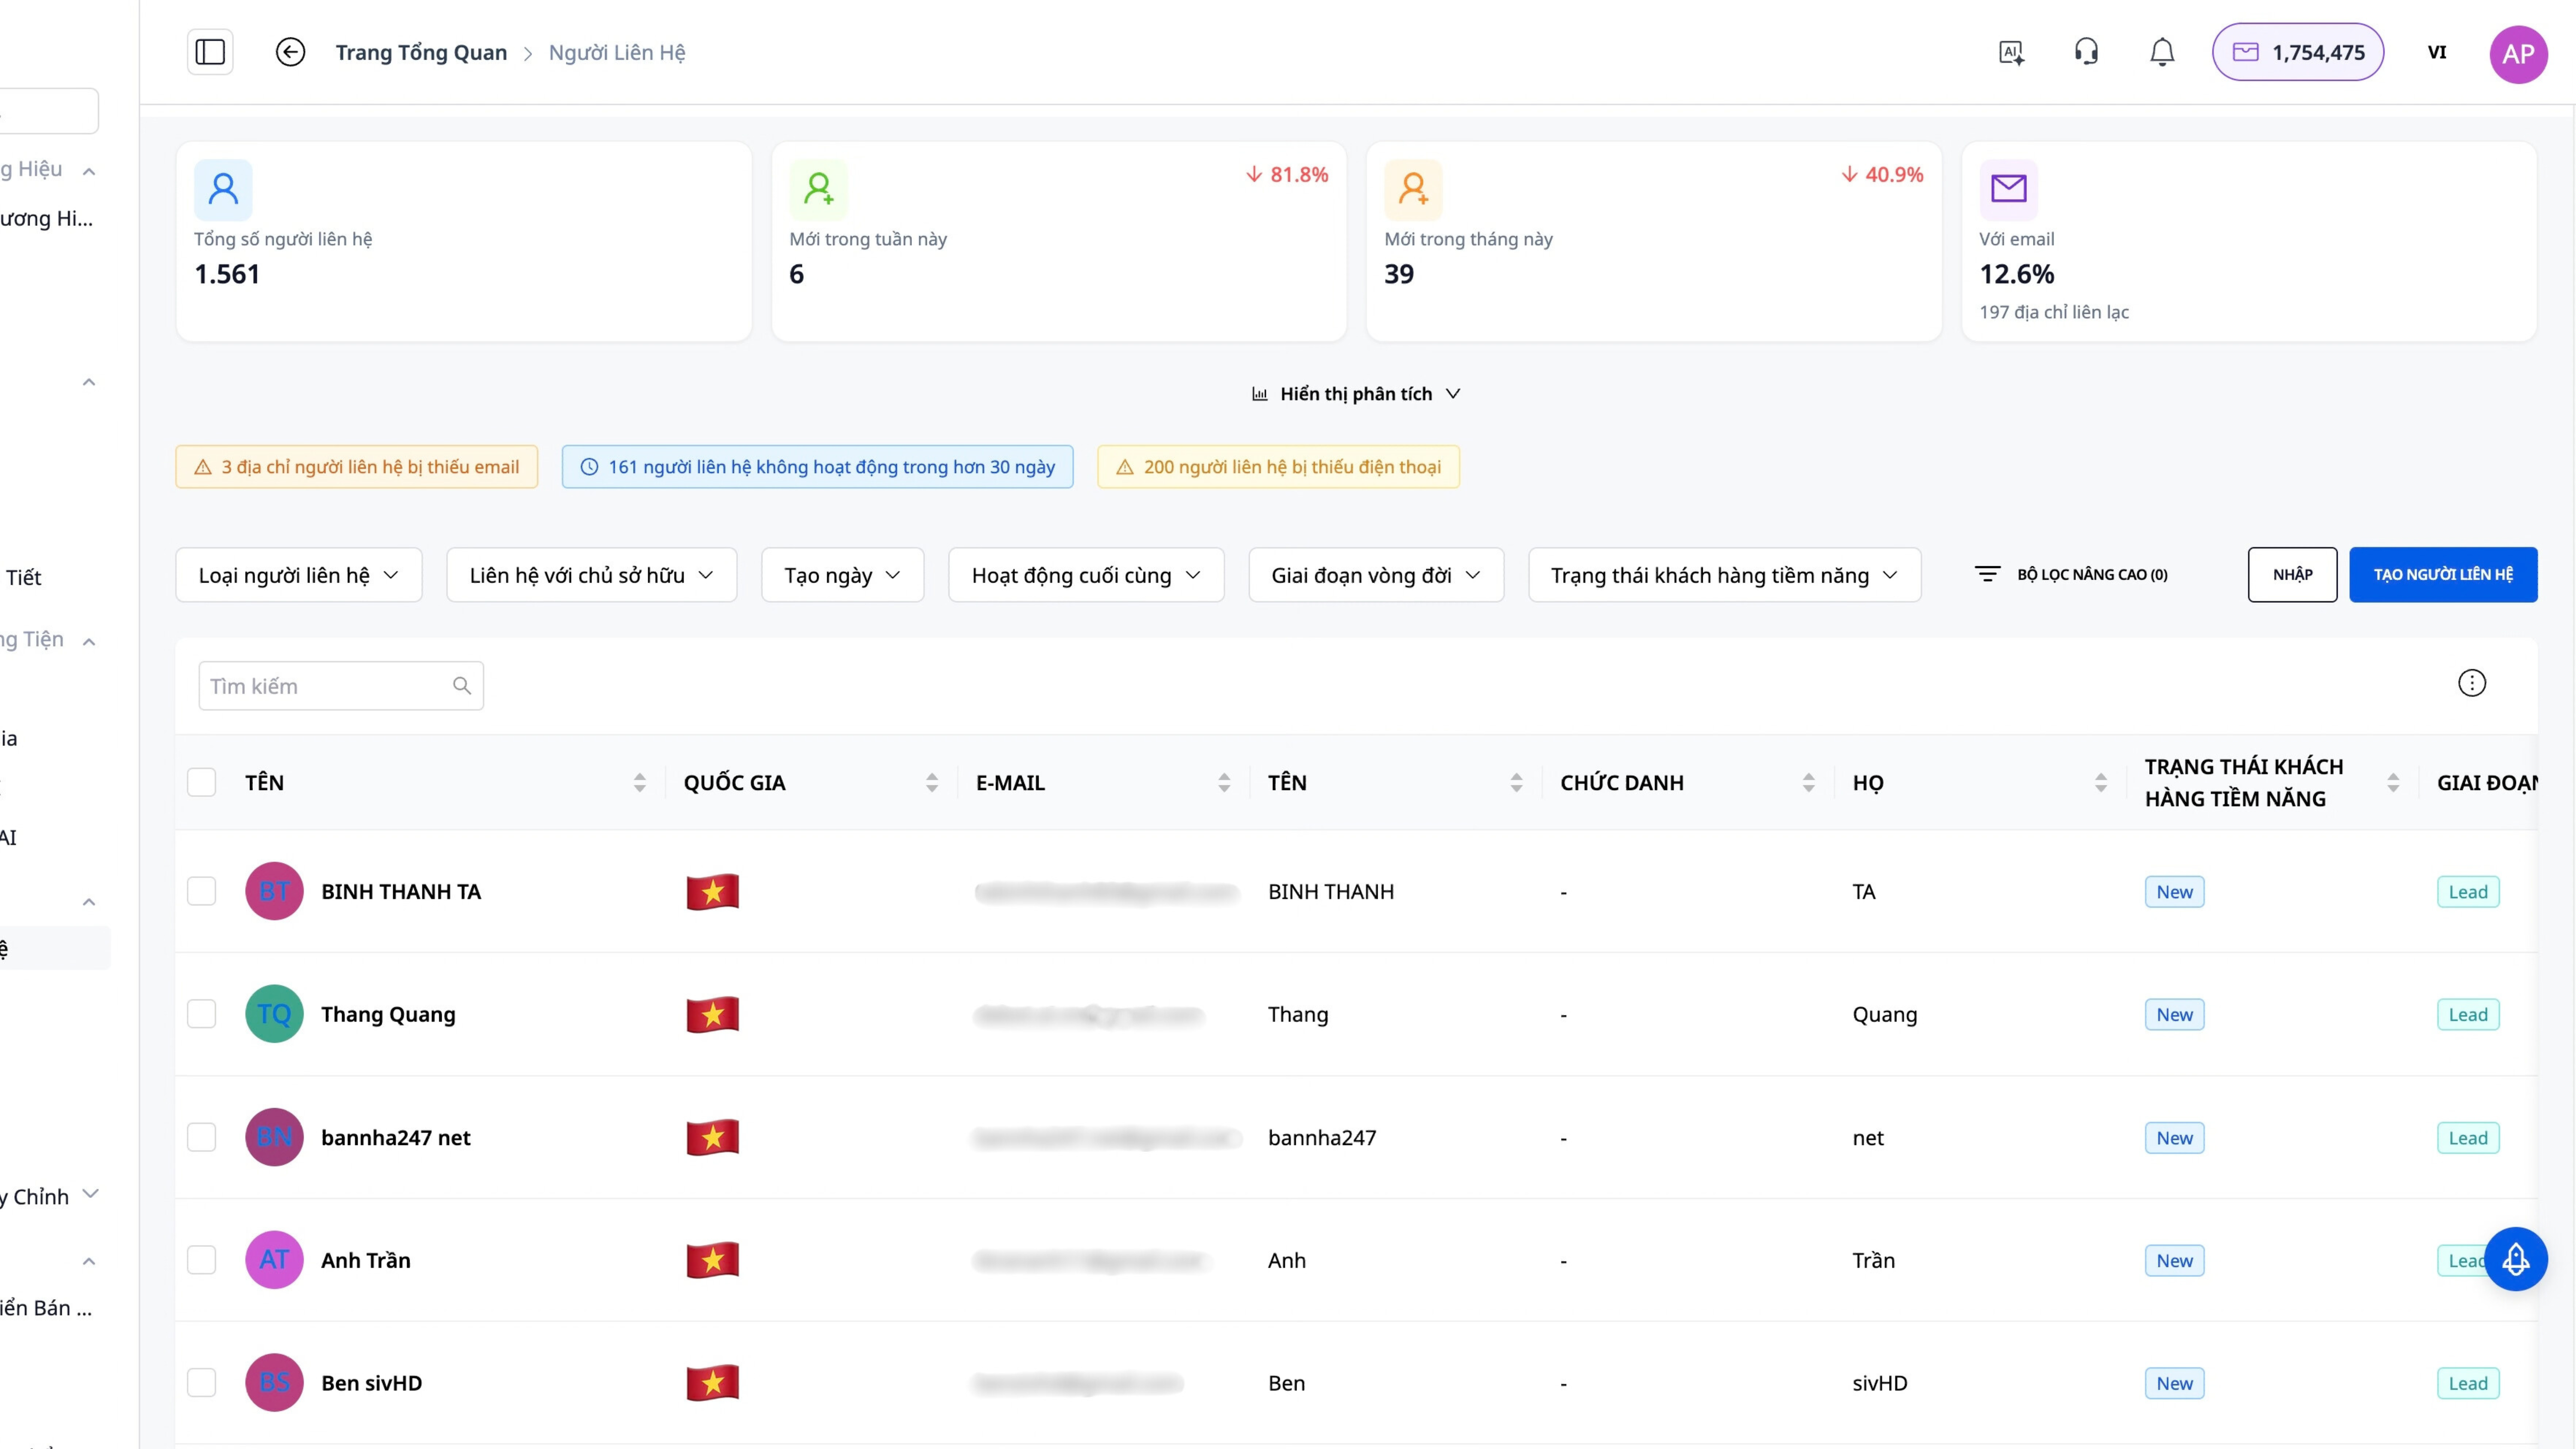Click the Tạo Người Liên Hệ button

(2442, 575)
